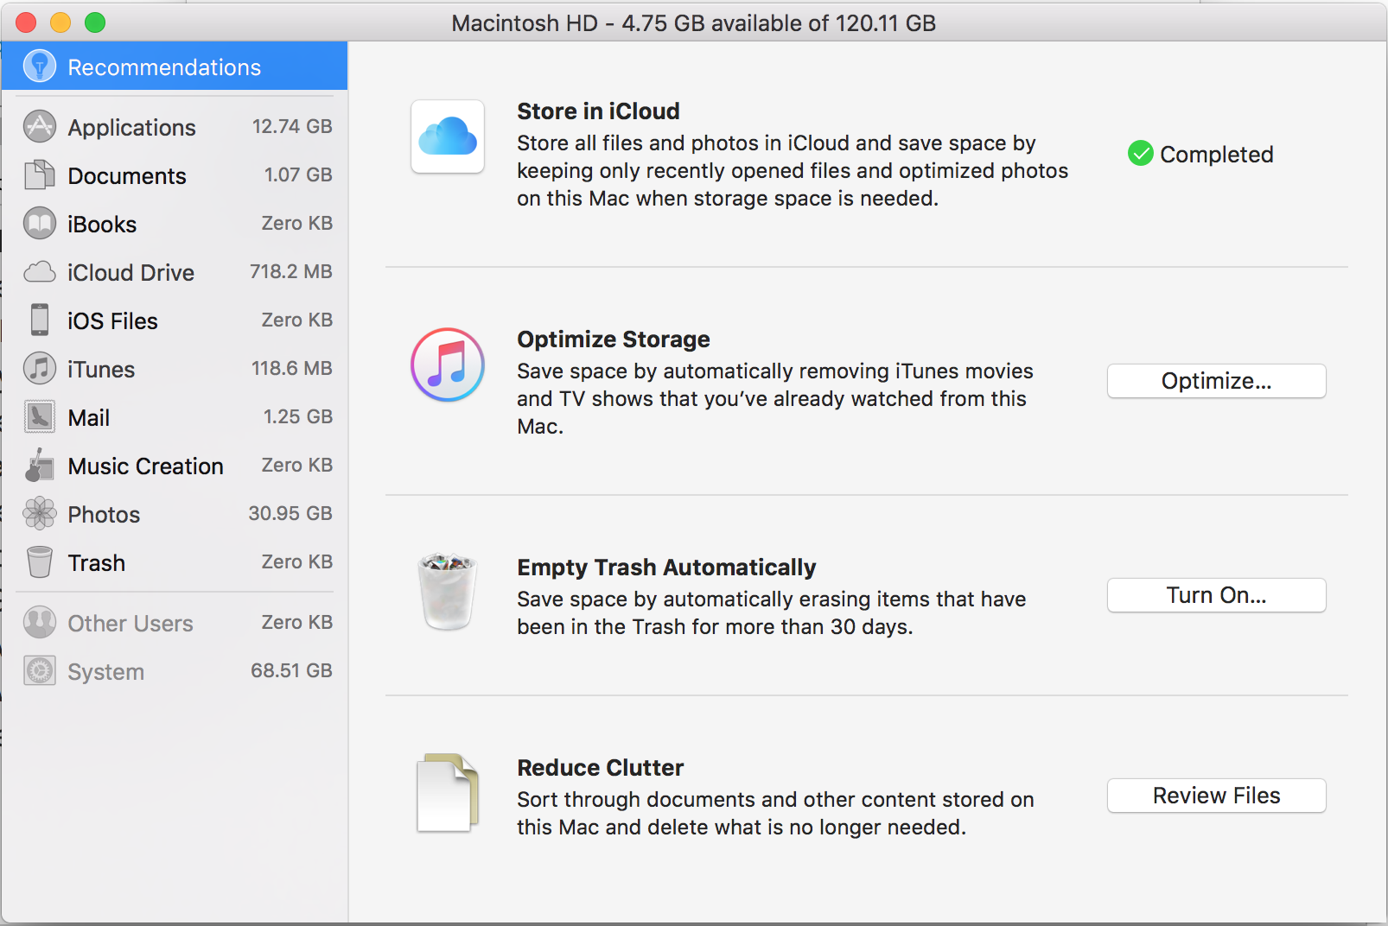This screenshot has width=1388, height=926.
Task: Open the Photos category
Action: click(175, 514)
